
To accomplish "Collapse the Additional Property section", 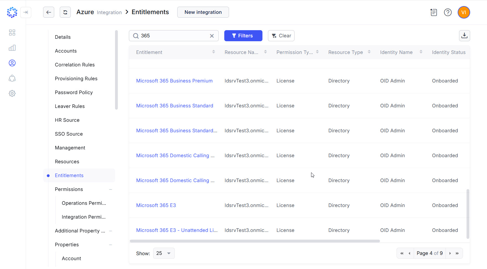I will [111, 231].
